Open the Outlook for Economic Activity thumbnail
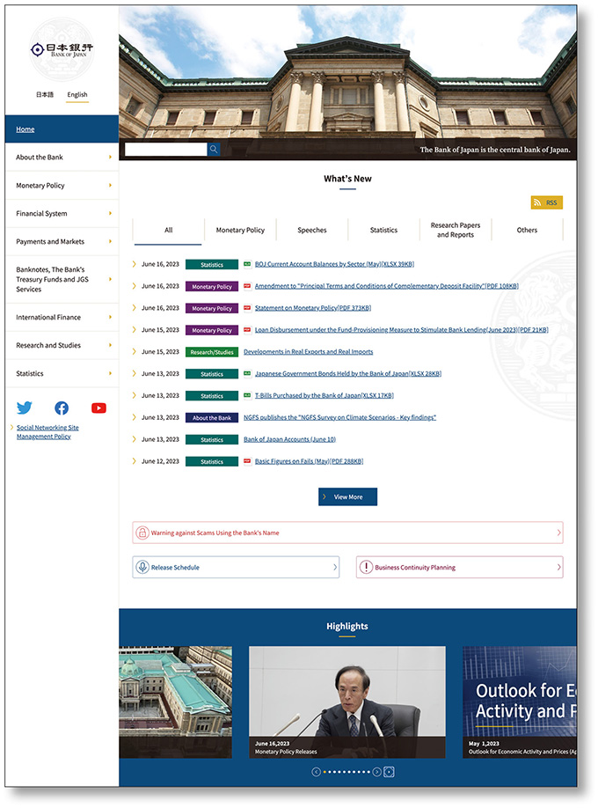 tap(519, 702)
